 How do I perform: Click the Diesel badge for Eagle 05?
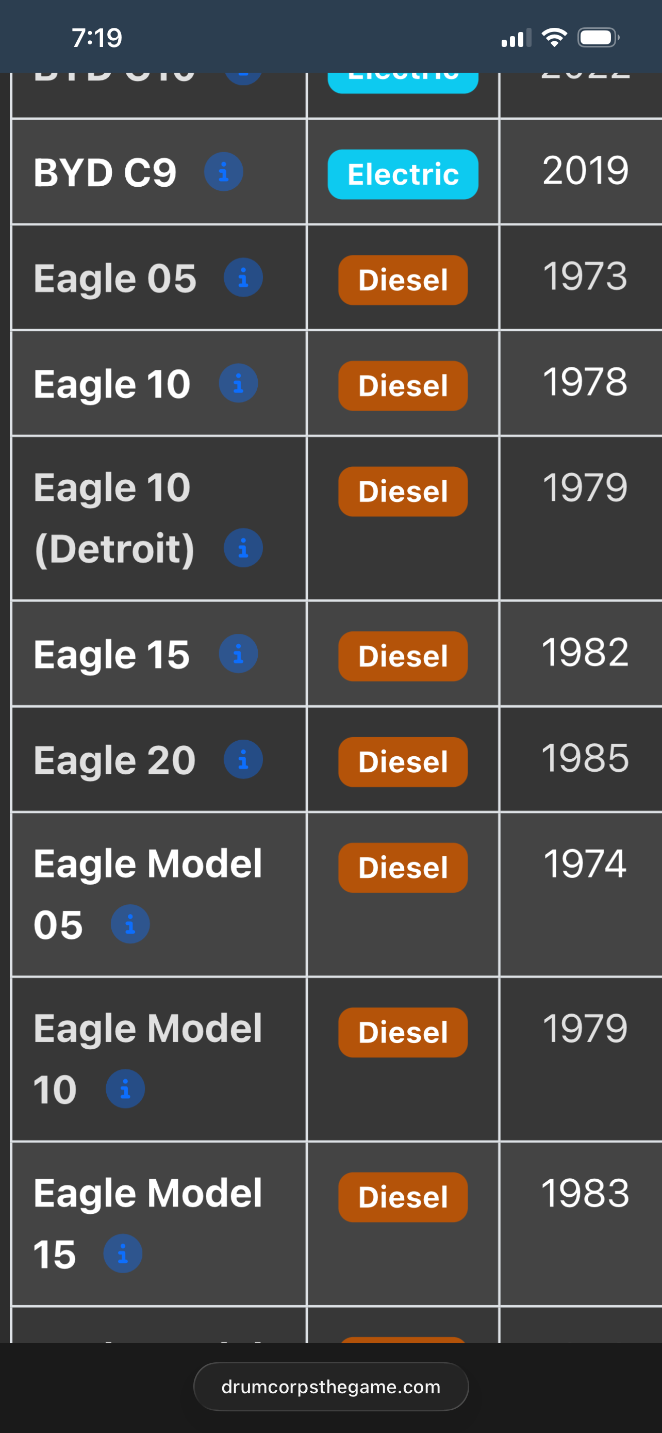(403, 280)
